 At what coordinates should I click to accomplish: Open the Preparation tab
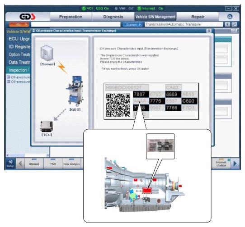(71, 17)
